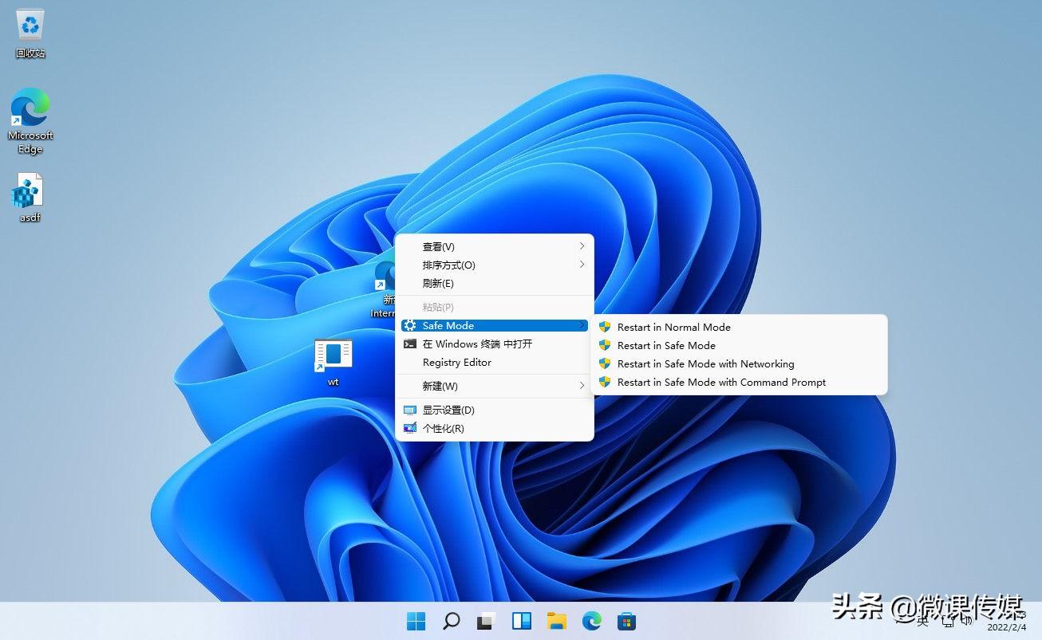This screenshot has height=640, width=1042.
Task: Open taskbar Search magnifier
Action: pos(452,621)
